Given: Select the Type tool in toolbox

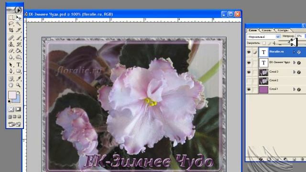Looking at the screenshot, I should click(x=18, y=64).
